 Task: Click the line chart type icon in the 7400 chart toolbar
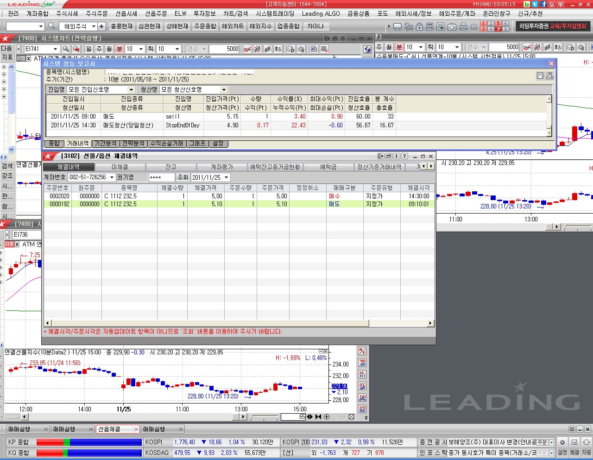(x=247, y=49)
